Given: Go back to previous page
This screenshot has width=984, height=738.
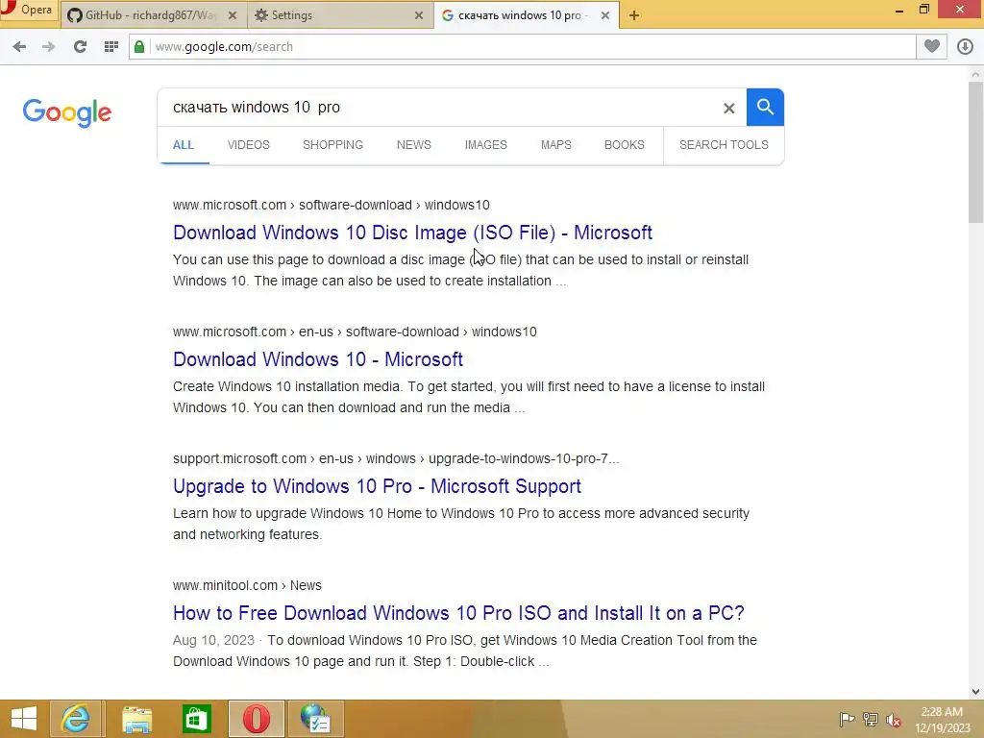Looking at the screenshot, I should click(x=19, y=46).
